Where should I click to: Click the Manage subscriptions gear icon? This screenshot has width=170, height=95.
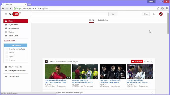click(x=6, y=70)
